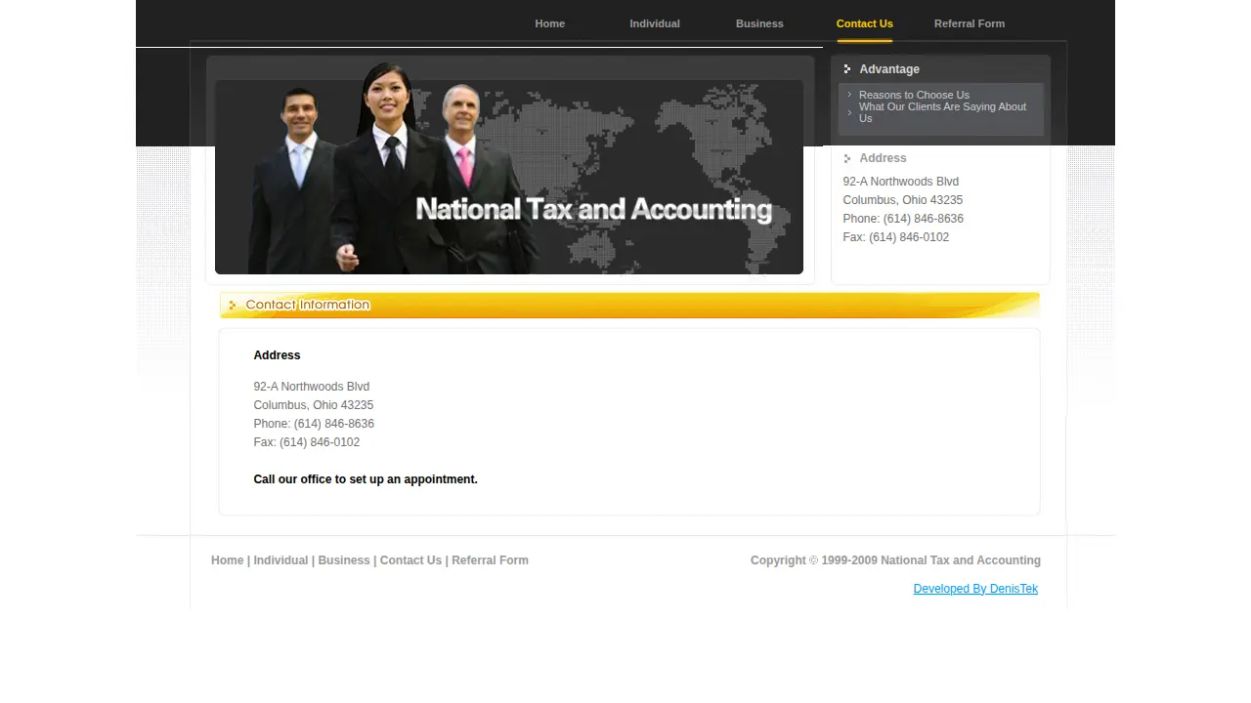Click the sidebar Advantage heading

[x=889, y=69]
